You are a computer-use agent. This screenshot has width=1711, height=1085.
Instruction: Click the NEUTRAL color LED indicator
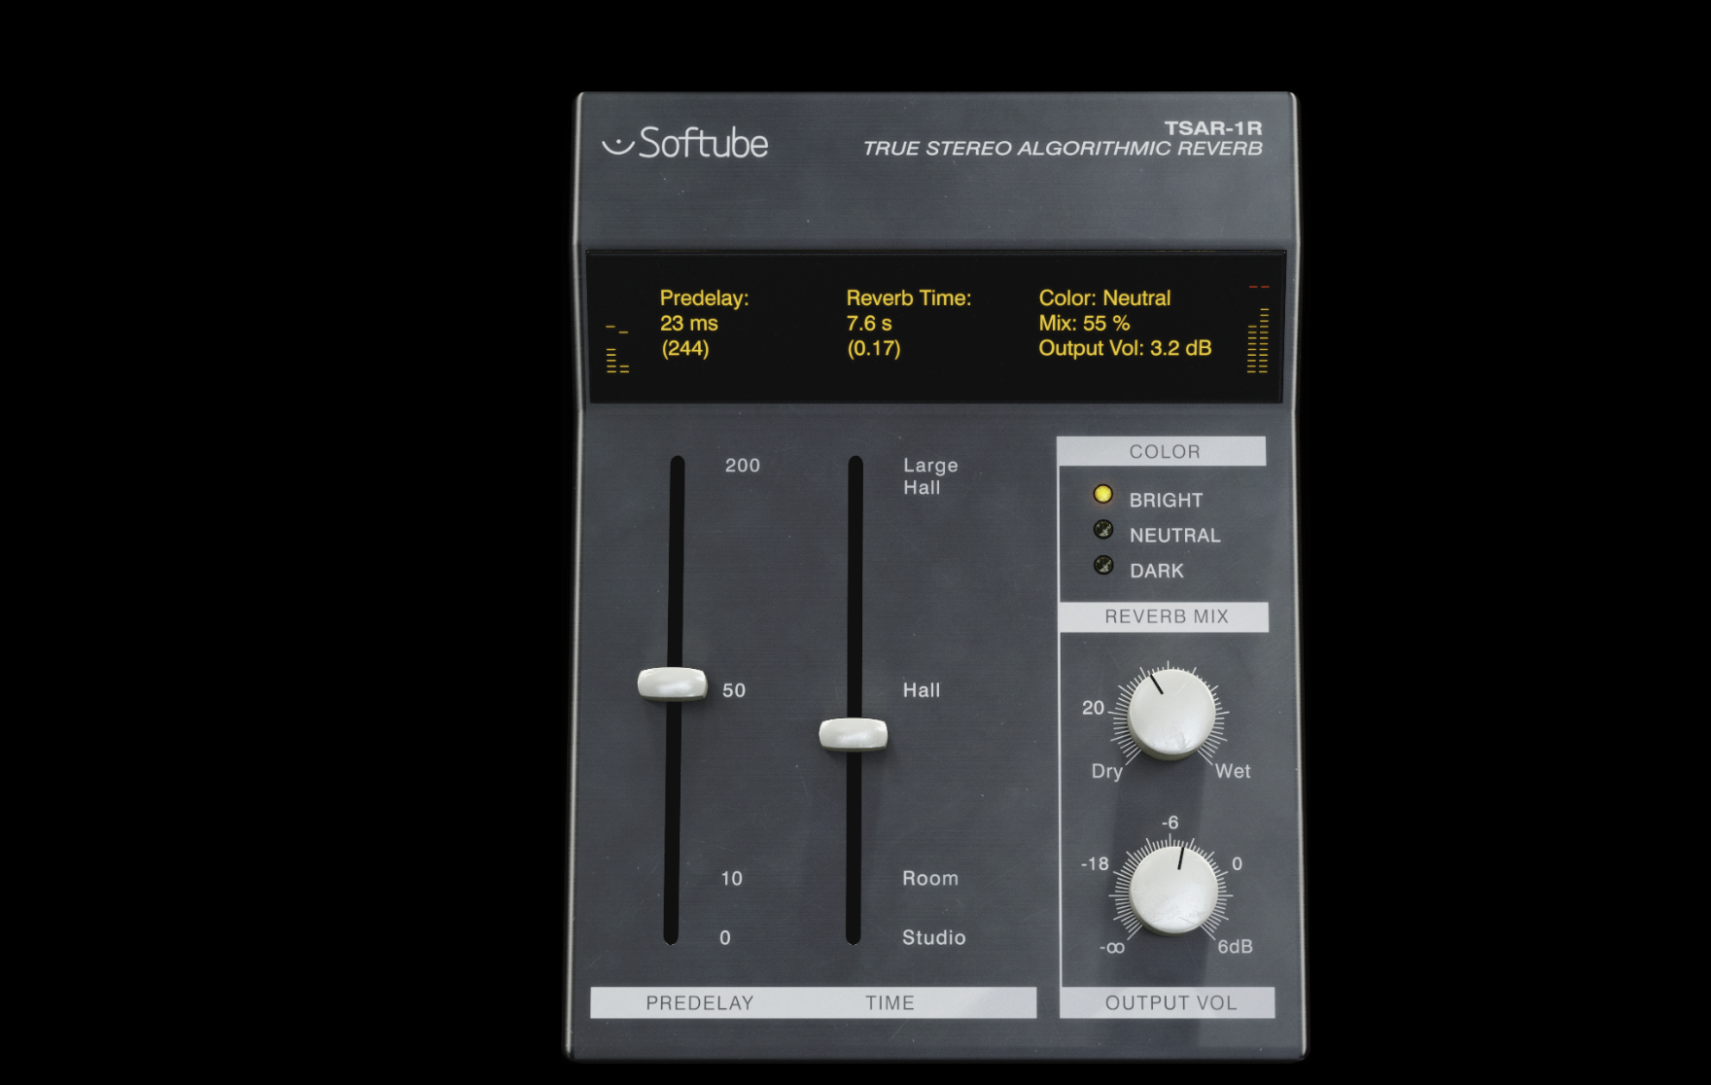pyautogui.click(x=1101, y=530)
